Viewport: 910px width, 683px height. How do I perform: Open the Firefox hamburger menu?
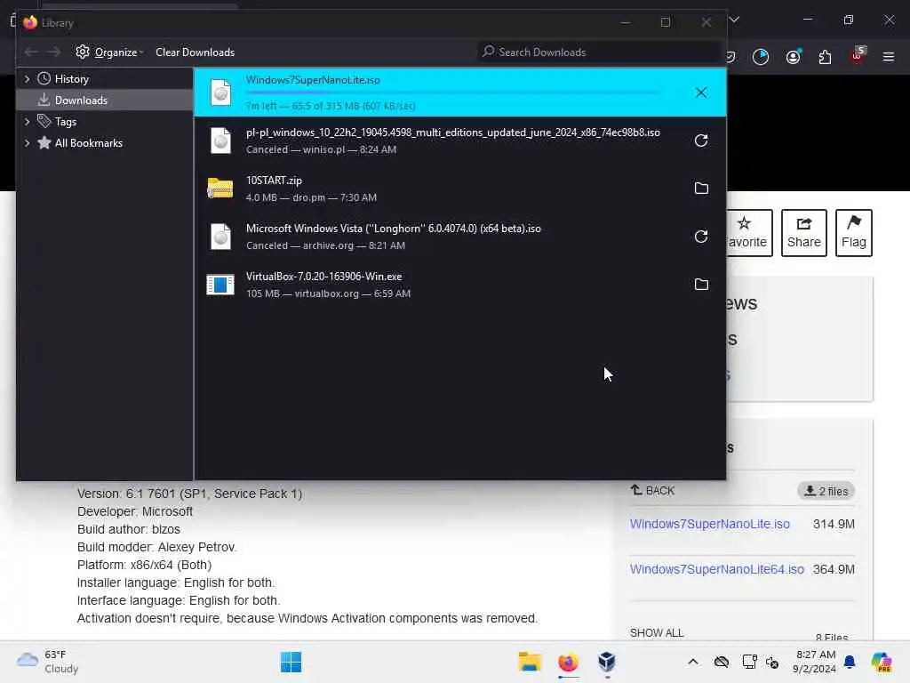click(889, 56)
